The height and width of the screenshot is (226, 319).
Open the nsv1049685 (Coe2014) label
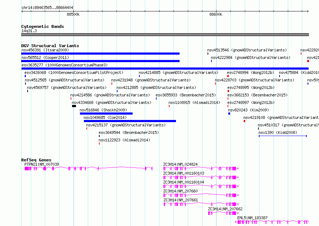tap(105, 117)
